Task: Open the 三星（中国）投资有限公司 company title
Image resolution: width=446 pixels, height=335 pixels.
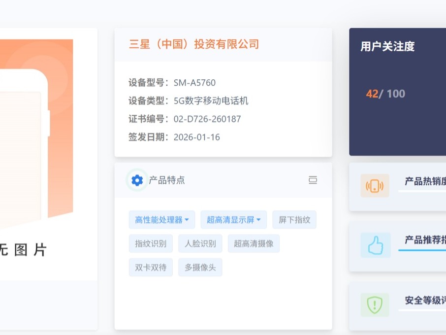Action: (194, 44)
